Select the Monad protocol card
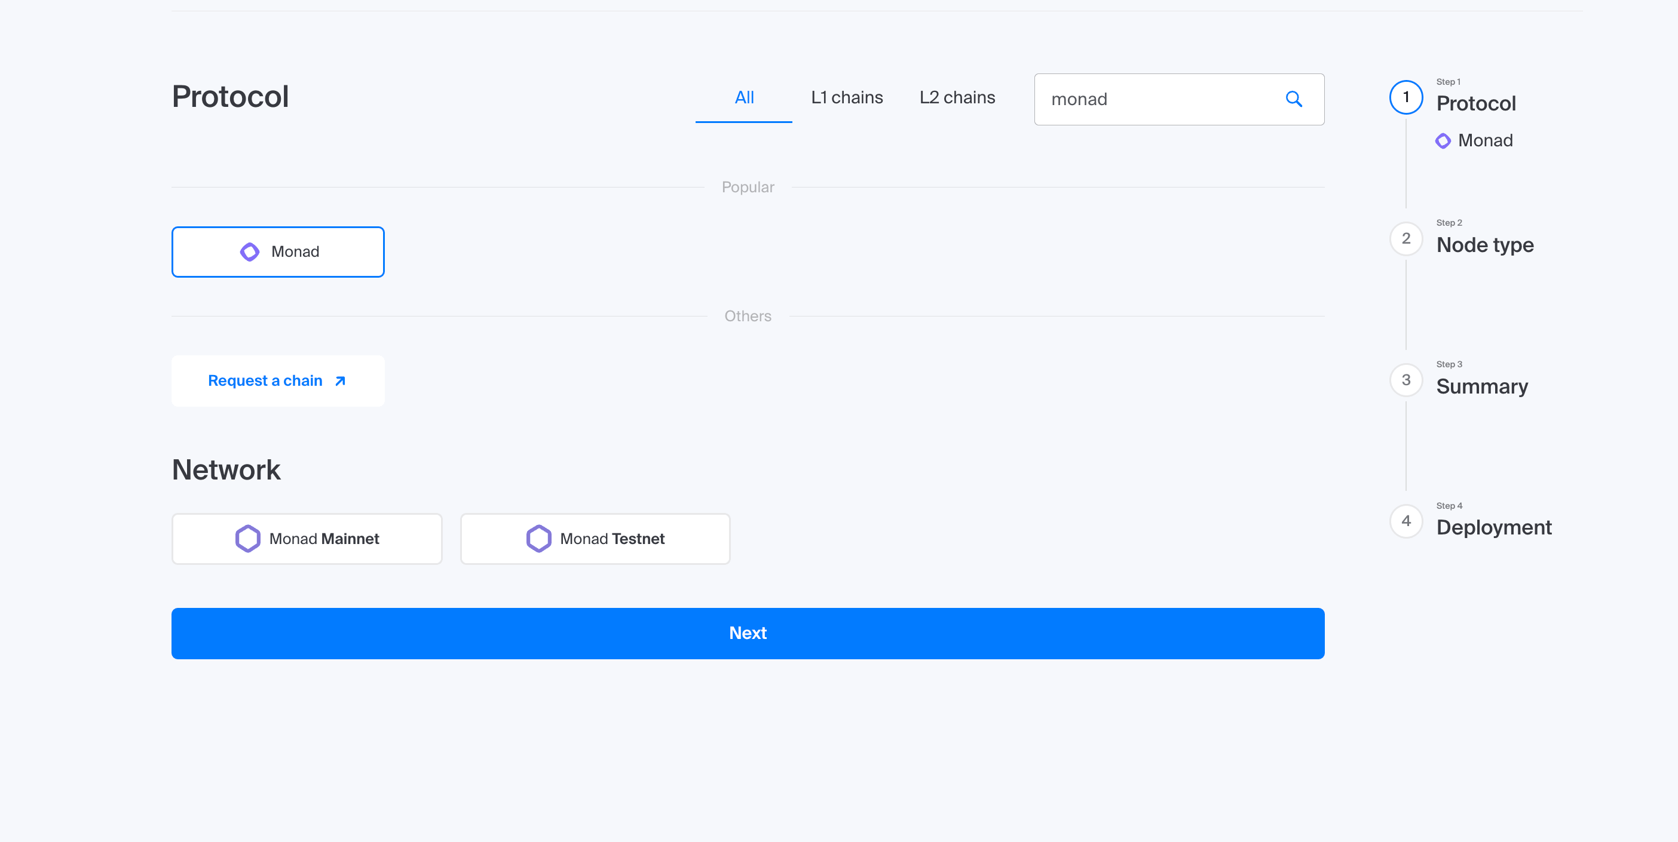This screenshot has width=1678, height=842. 277,252
